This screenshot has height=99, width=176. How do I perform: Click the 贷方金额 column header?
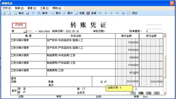point(151,36)
